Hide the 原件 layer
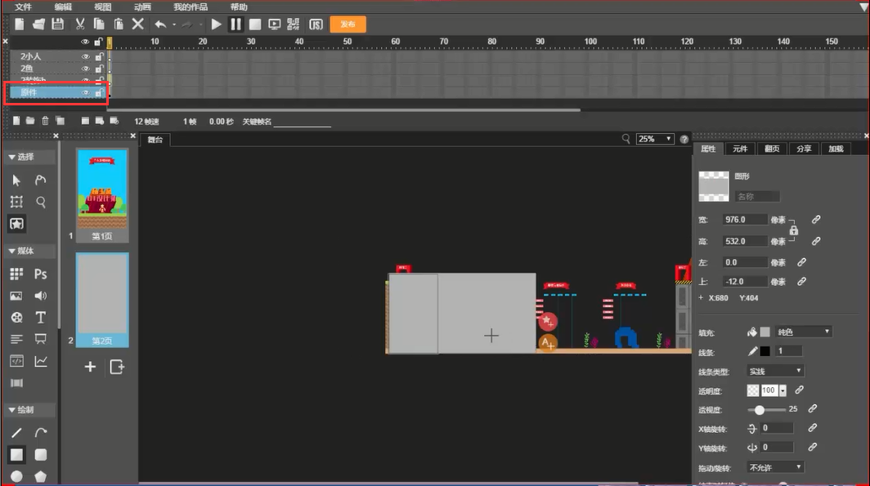 [x=85, y=92]
